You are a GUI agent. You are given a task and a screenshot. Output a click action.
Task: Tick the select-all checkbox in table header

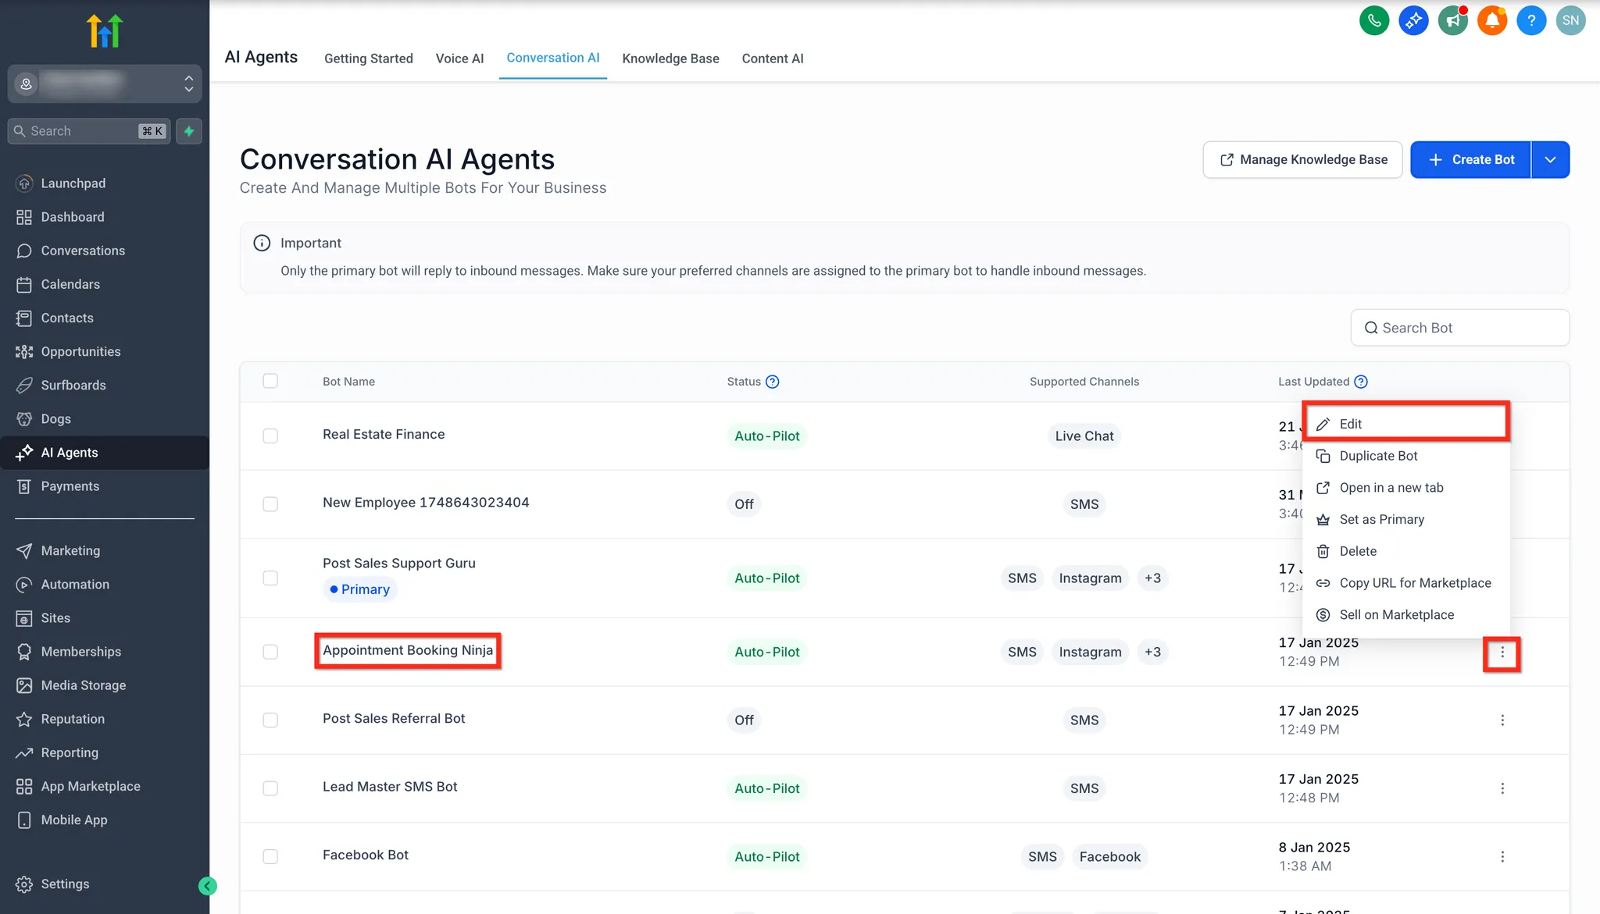click(x=270, y=381)
